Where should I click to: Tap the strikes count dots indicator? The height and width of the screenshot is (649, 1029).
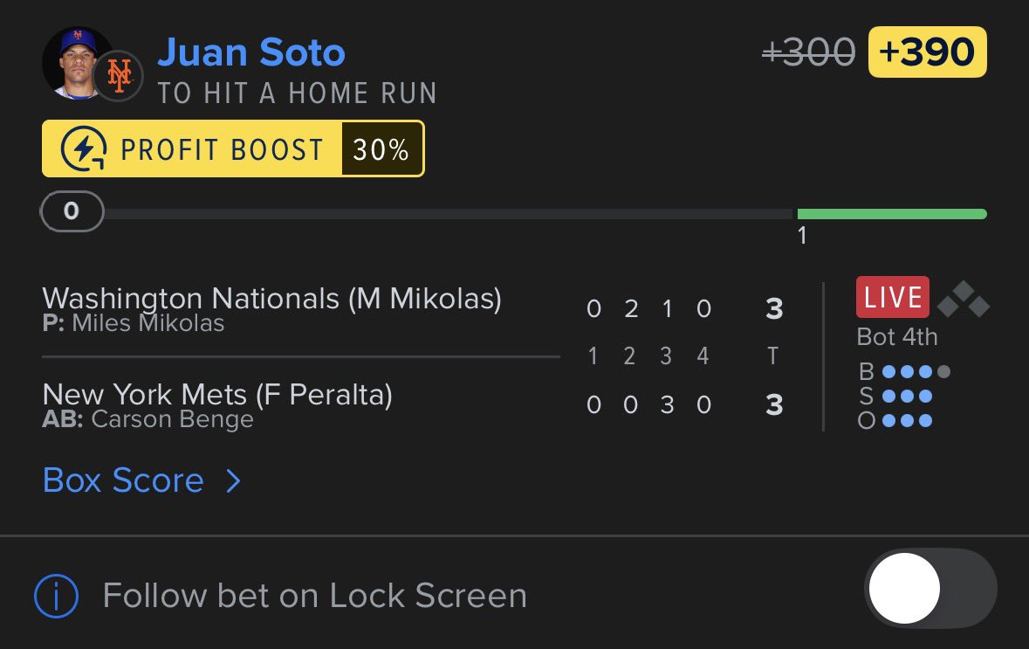pyautogui.click(x=907, y=396)
